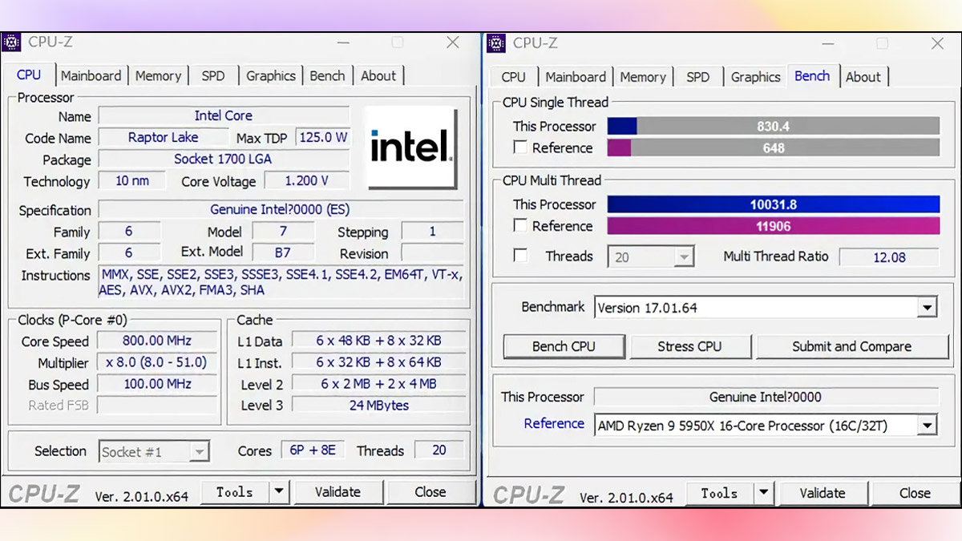962x541 pixels.
Task: Select the Bench tab in the right window
Action: click(x=812, y=75)
